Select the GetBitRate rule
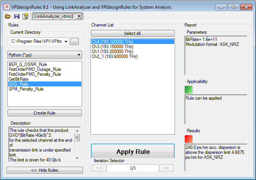256x180 pixels. tap(45, 79)
